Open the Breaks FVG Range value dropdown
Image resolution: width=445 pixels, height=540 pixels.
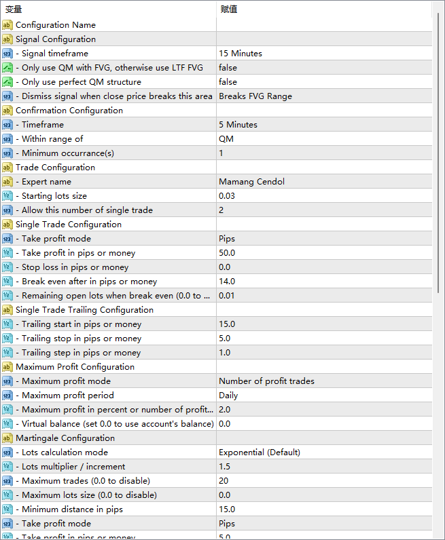(x=324, y=96)
